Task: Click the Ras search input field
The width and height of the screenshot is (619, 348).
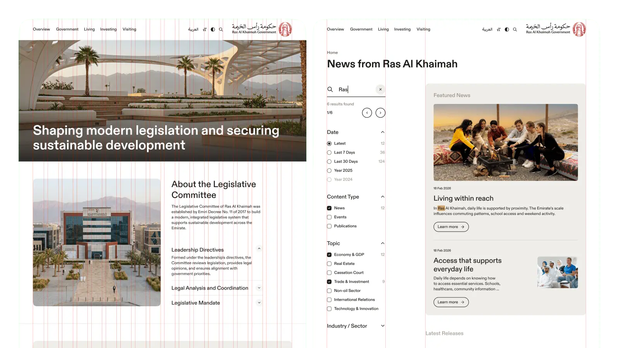Action: tap(356, 89)
